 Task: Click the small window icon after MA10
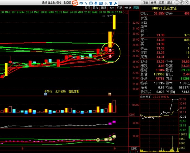pos(127,12)
